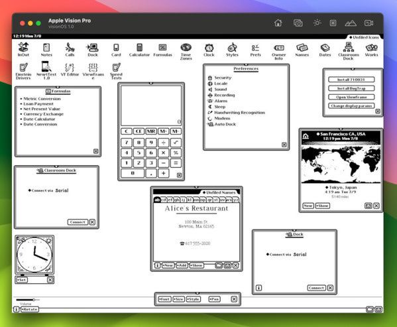Open the NewtTest 1.0 icon
Image resolution: width=397 pixels, height=327 pixels.
point(46,71)
